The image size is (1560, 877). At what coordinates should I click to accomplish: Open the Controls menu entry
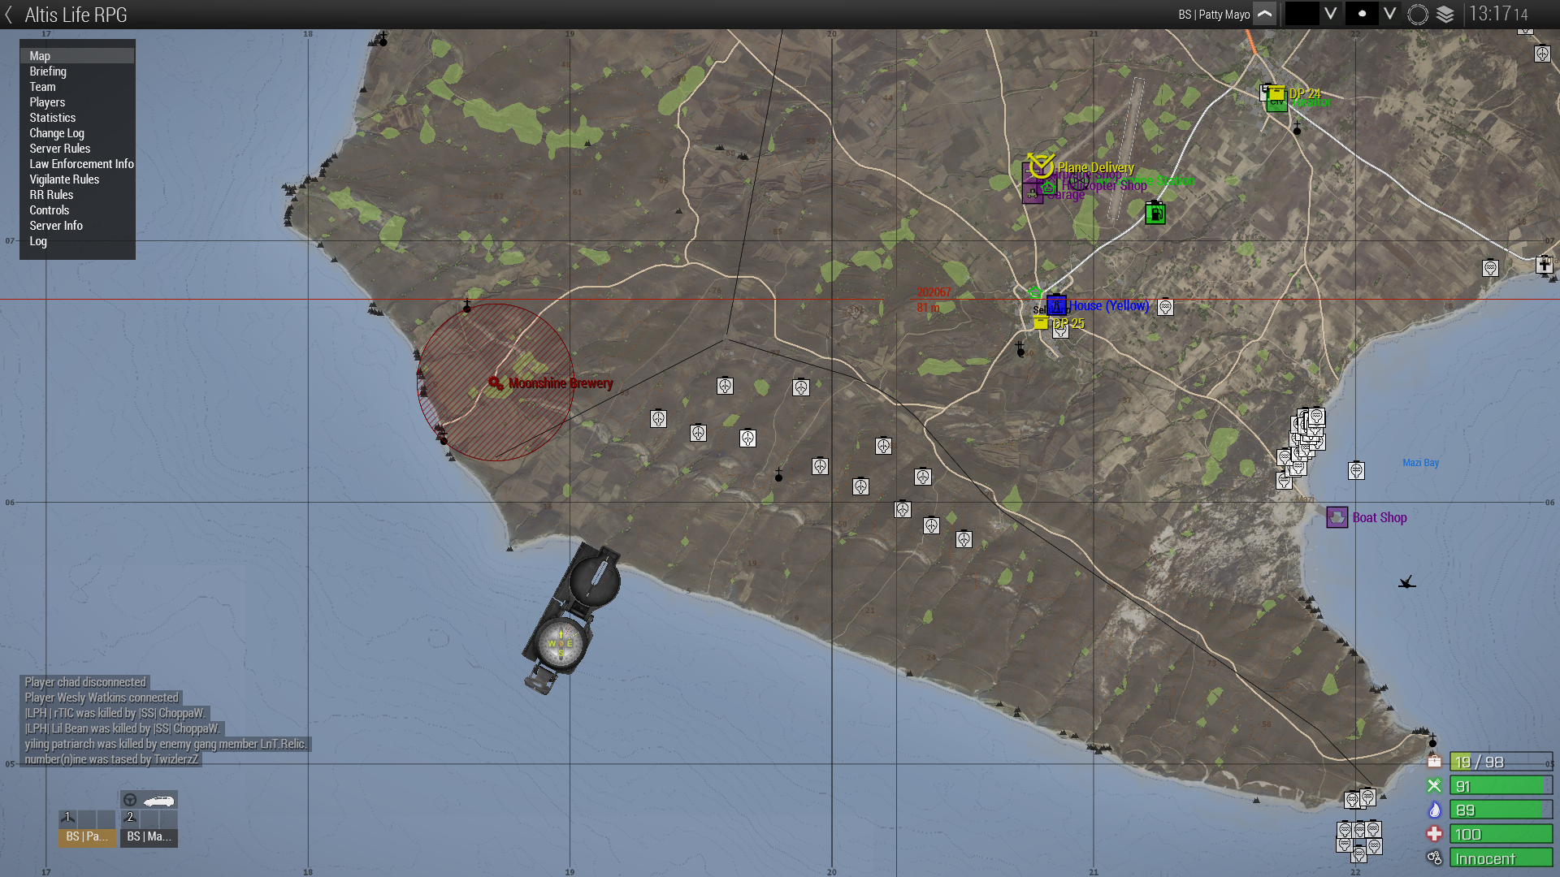[x=49, y=210]
